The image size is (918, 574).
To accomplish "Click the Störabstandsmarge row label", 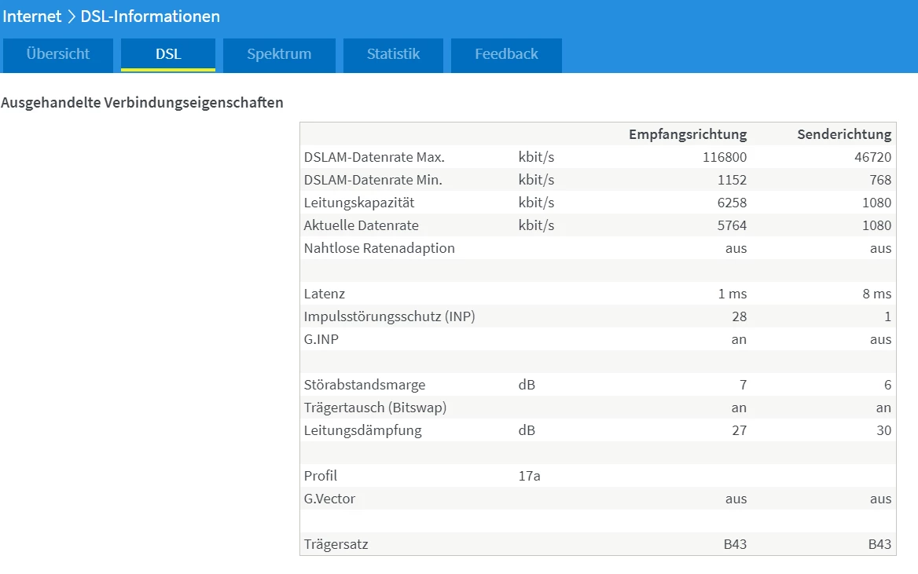I will pos(364,385).
